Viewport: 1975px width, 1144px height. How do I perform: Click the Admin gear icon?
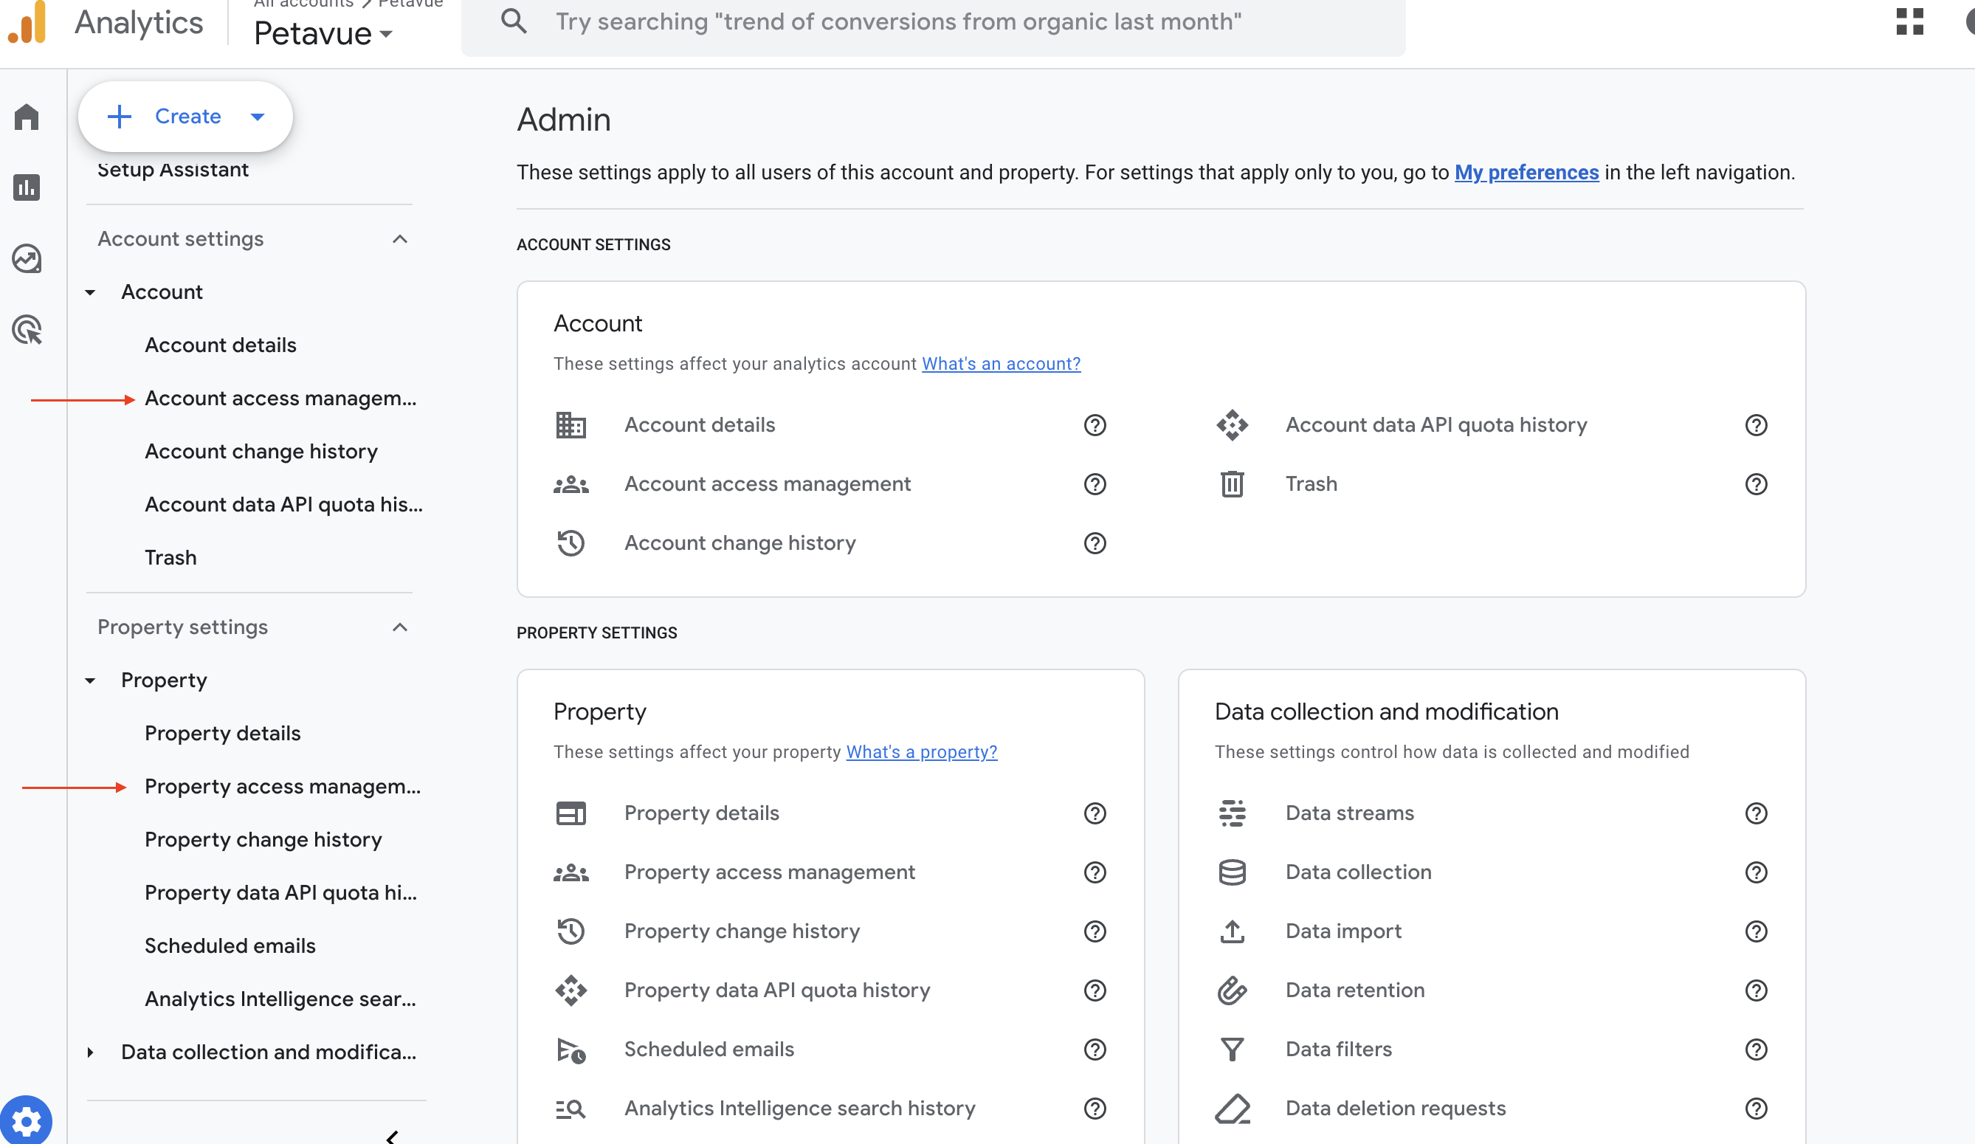pos(27,1121)
